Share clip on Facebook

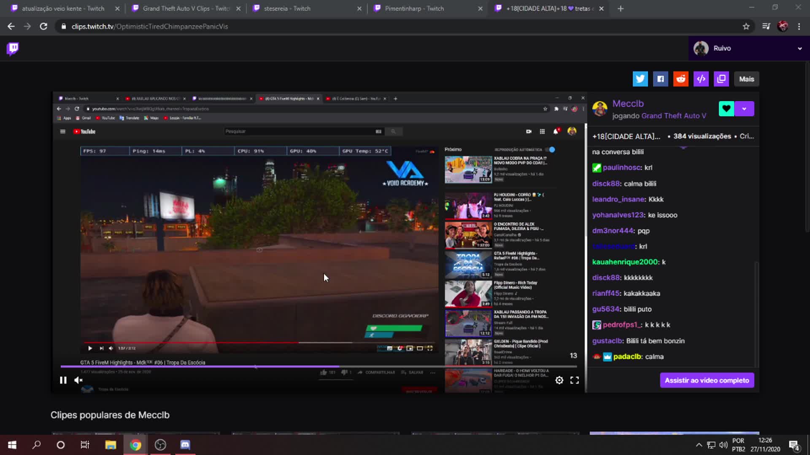tap(660, 79)
